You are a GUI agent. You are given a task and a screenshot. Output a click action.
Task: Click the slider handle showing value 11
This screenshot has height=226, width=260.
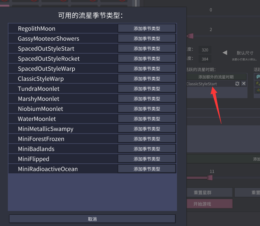coord(210,178)
